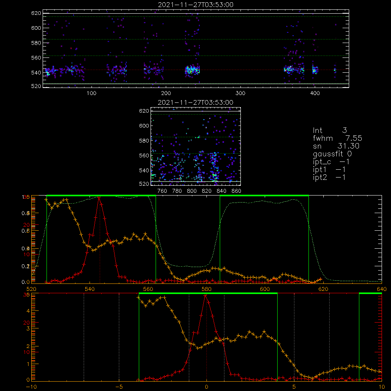Click x-axis label -5 of bottom plot
The width and height of the screenshot is (391, 391).
(x=119, y=387)
